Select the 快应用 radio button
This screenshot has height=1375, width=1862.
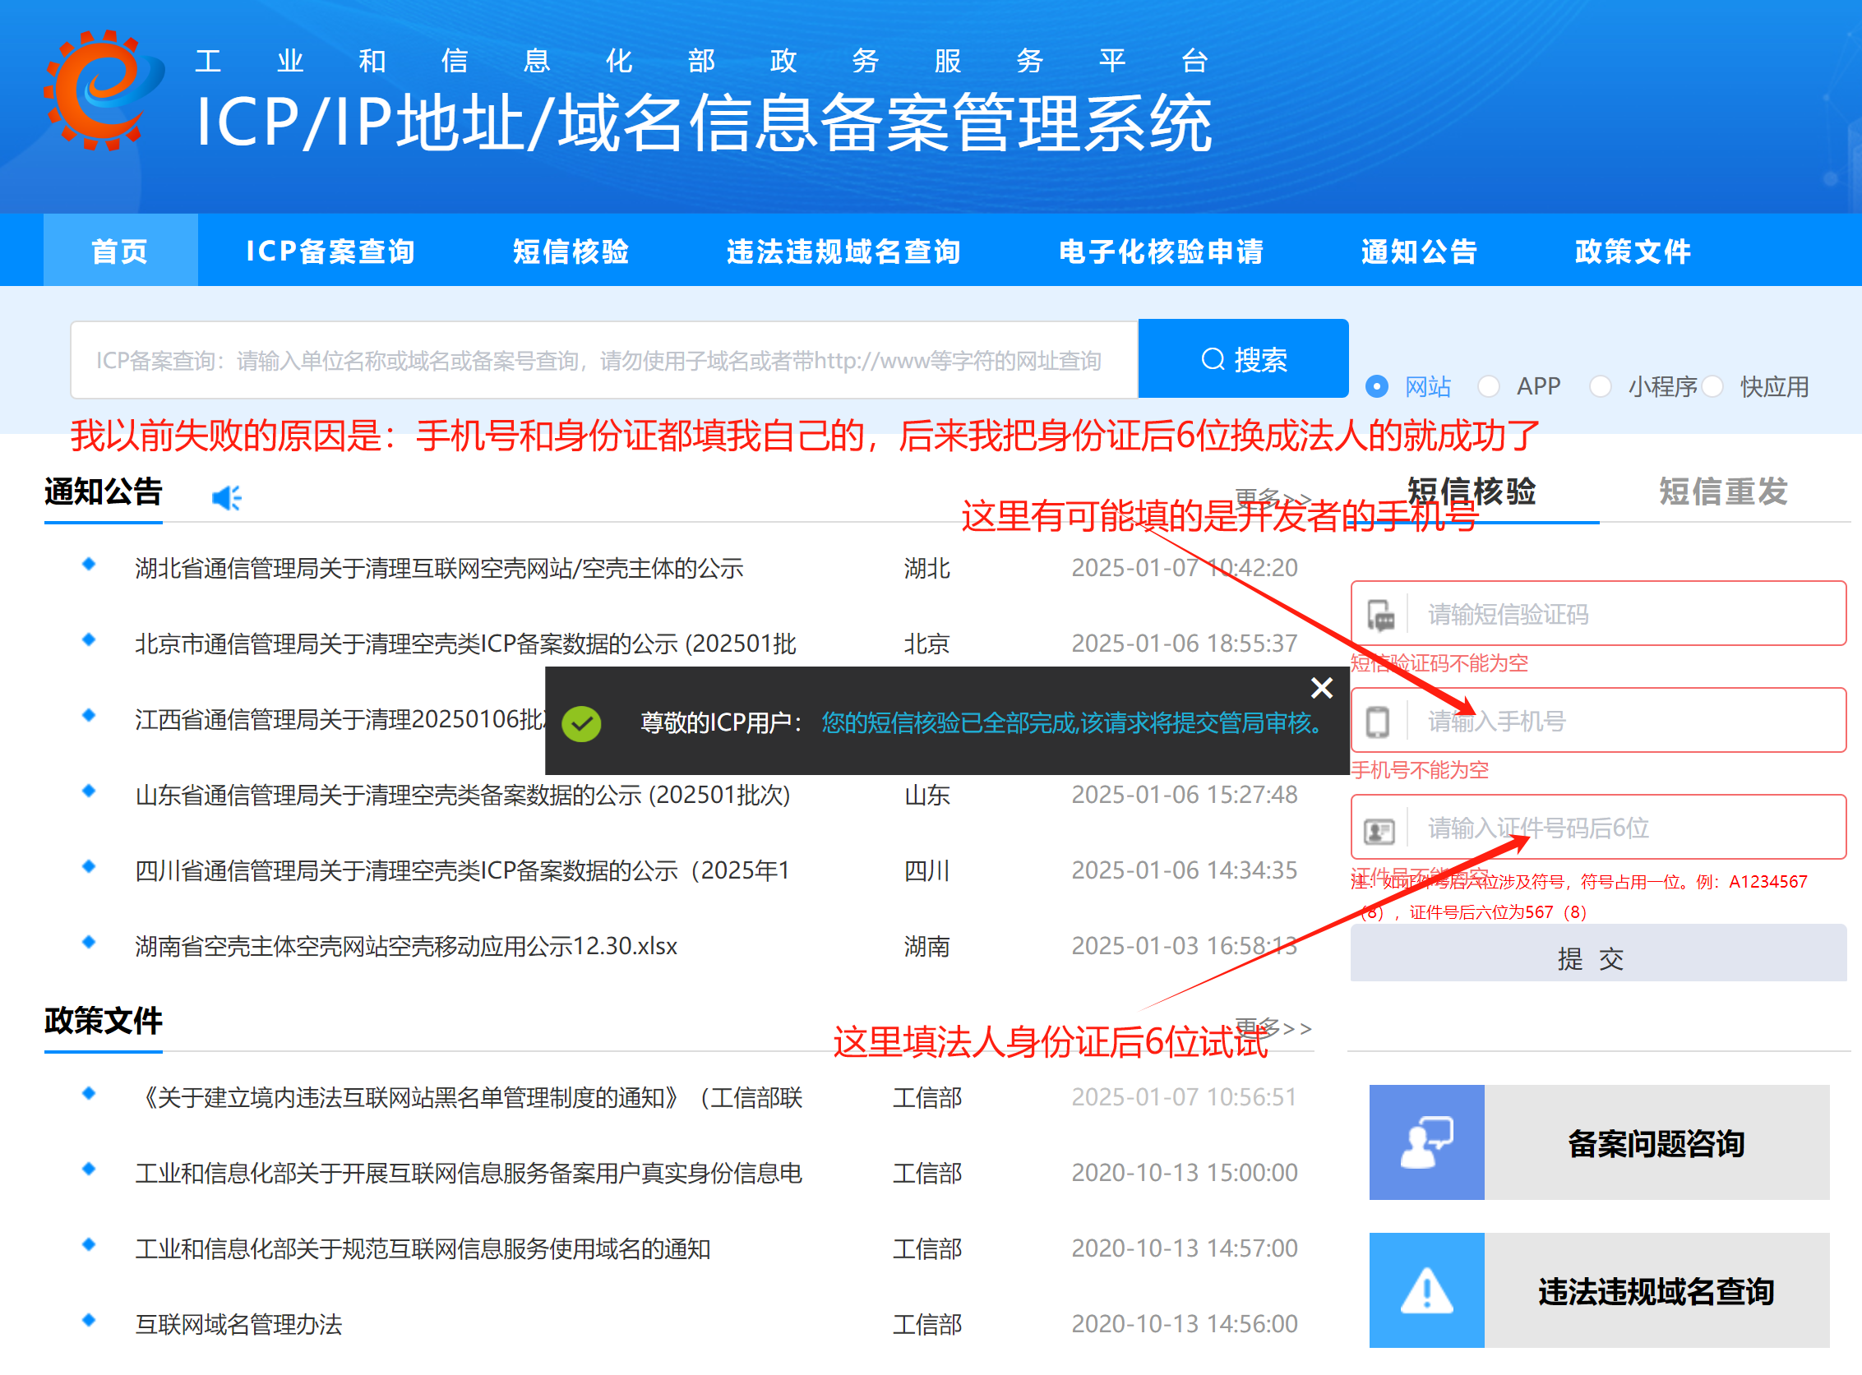pos(1712,386)
